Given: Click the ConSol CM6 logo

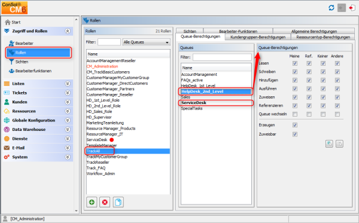Looking at the screenshot, I should pos(14,8).
